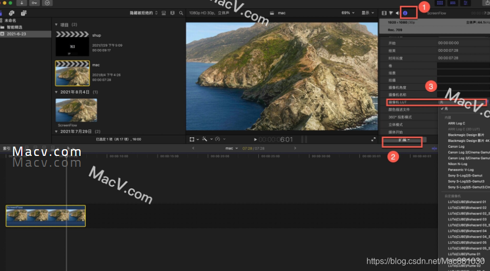Viewport: 490px width, 271px height.
Task: Open the enhancement magic wand menu
Action: (207, 139)
